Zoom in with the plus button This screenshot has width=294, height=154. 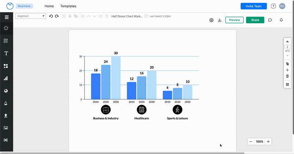(x=268, y=142)
